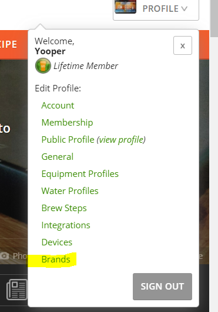Click the page vertical scrollbar
The width and height of the screenshot is (218, 312).
[214, 156]
